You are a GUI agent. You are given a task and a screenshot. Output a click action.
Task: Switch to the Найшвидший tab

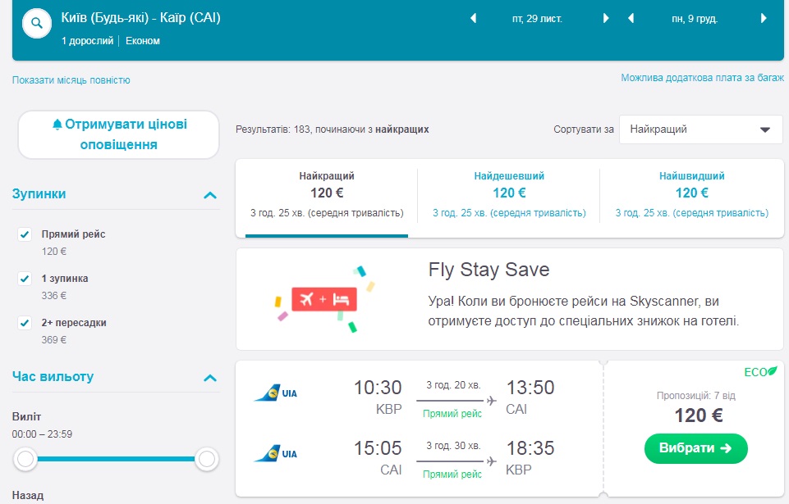pyautogui.click(x=691, y=193)
